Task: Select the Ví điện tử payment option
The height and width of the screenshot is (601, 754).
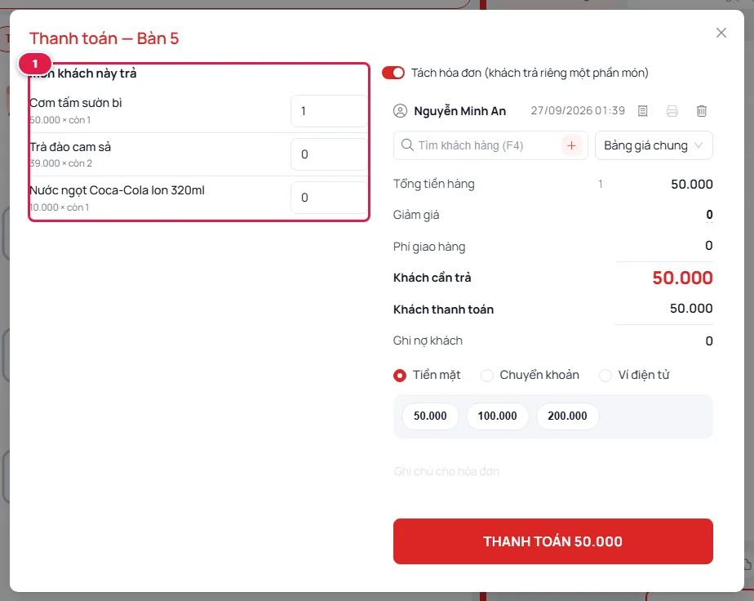Action: (x=605, y=376)
